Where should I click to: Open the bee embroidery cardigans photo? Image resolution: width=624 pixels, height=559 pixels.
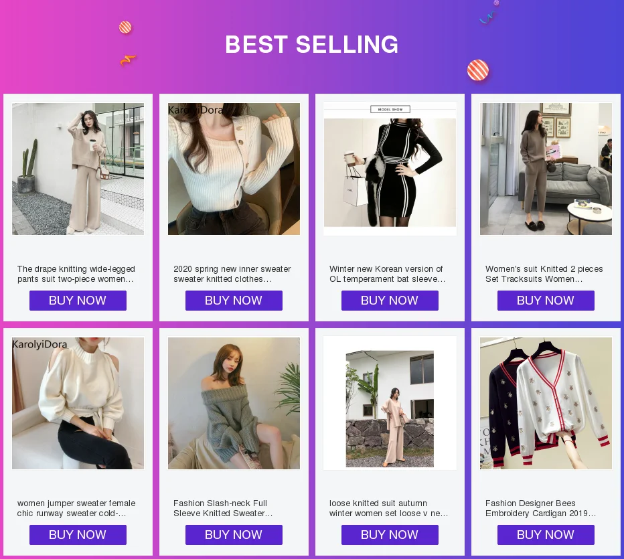pos(546,403)
